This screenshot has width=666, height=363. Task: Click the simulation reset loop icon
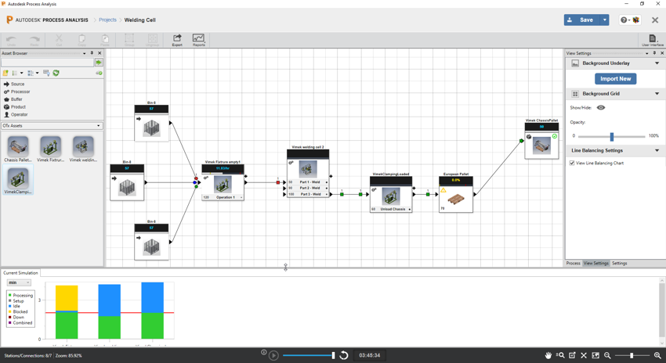coord(344,355)
